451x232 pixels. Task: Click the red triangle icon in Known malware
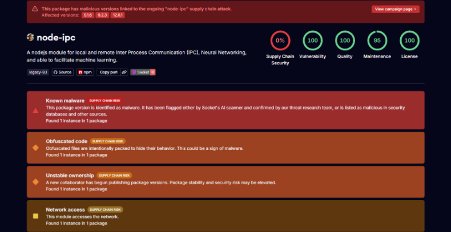pos(35,111)
